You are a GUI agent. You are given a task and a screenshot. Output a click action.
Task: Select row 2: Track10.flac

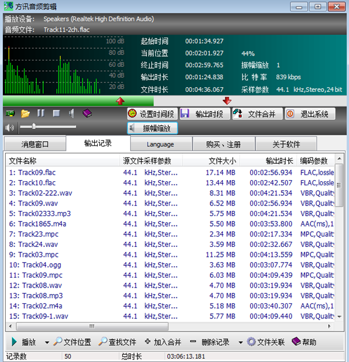(170, 183)
